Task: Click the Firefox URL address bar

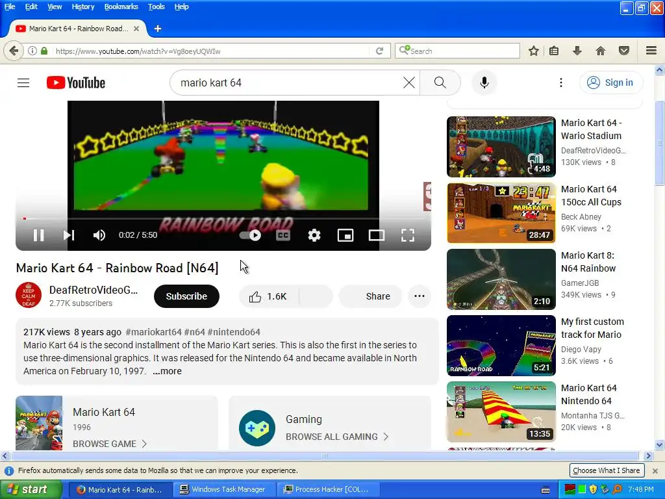Action: (212, 51)
